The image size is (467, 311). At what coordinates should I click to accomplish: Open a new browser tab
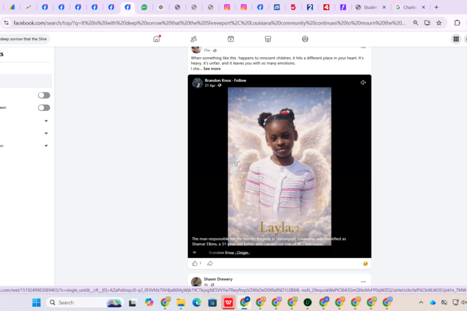[x=436, y=7]
